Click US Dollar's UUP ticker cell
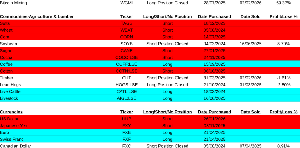The image size is (300, 148). tap(127, 119)
